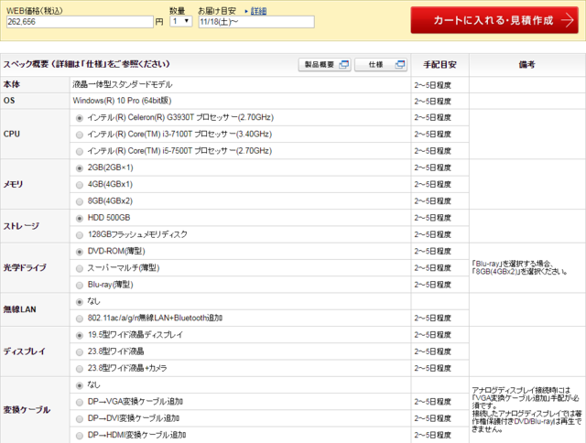Click the ストレージ row label
The image size is (586, 443).
click(x=21, y=226)
